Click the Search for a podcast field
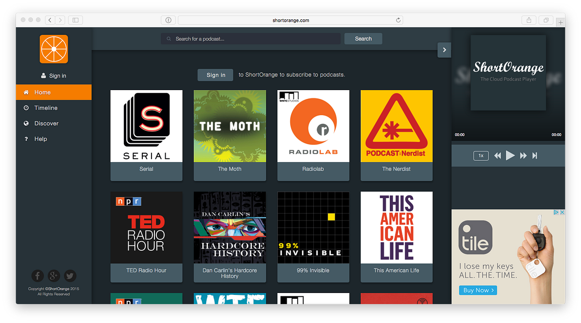The image size is (581, 323). pyautogui.click(x=251, y=39)
